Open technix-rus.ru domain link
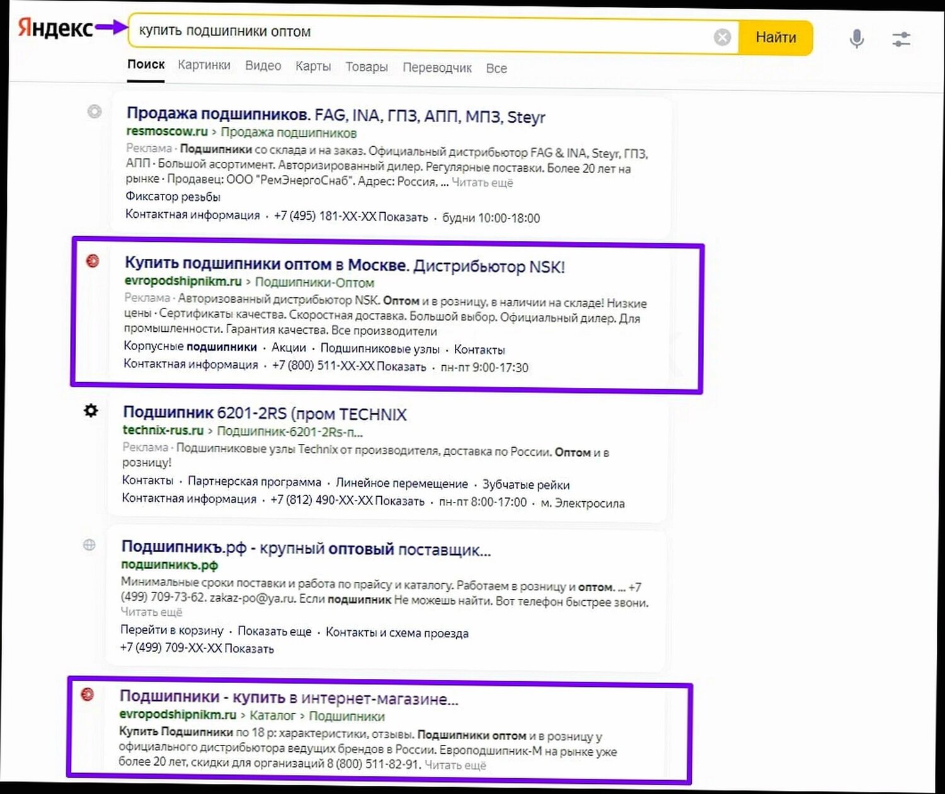Screen dimensions: 945x794 (x=163, y=430)
